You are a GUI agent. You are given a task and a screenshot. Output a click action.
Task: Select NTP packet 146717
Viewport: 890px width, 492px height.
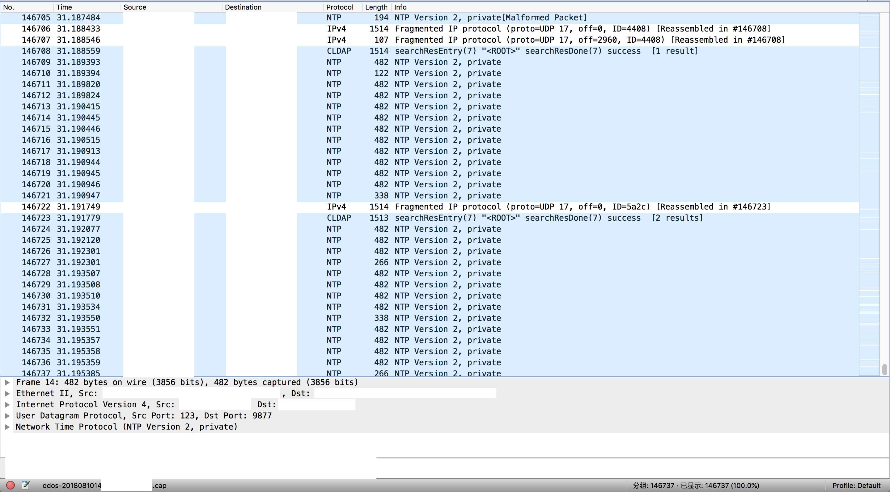tap(430, 151)
